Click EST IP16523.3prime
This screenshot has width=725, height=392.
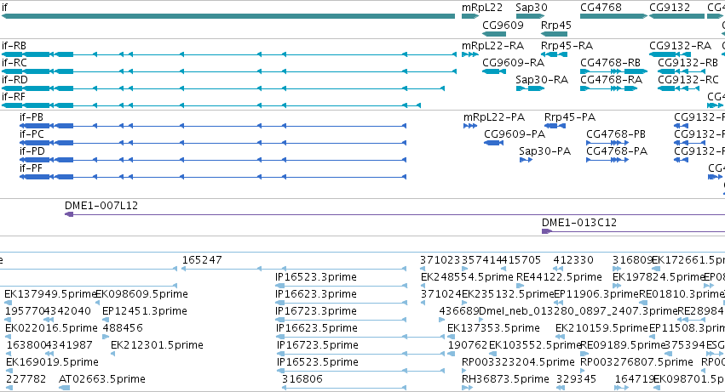(341, 286)
